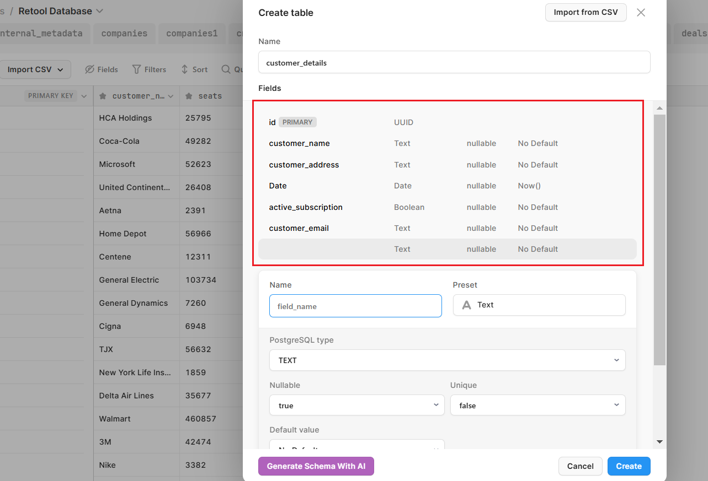
Task: Click the Create button
Action: pyautogui.click(x=629, y=466)
